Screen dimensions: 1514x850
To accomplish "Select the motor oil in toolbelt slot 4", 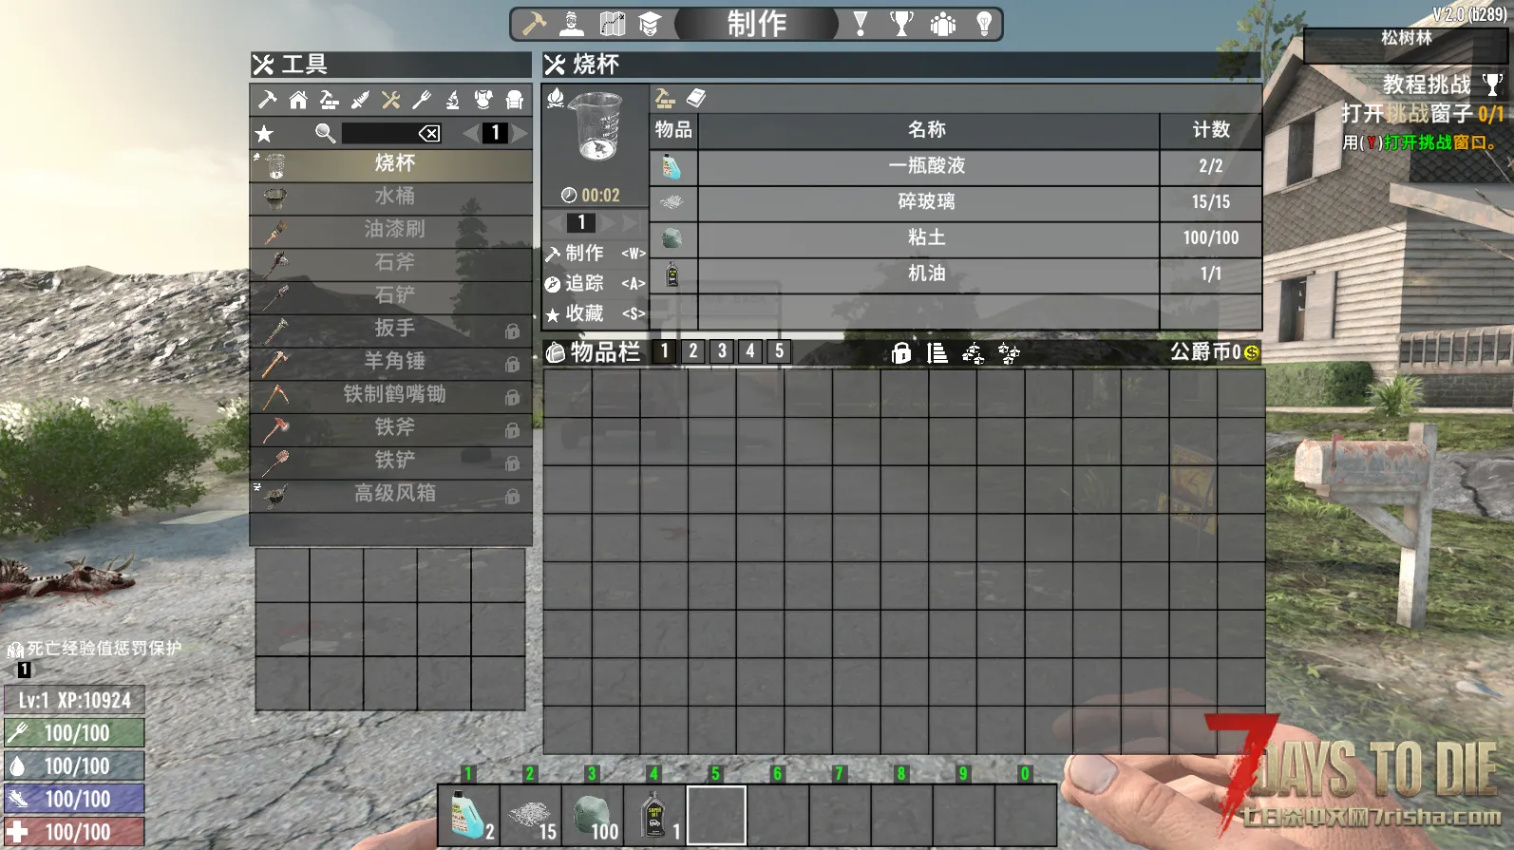I will tap(653, 815).
